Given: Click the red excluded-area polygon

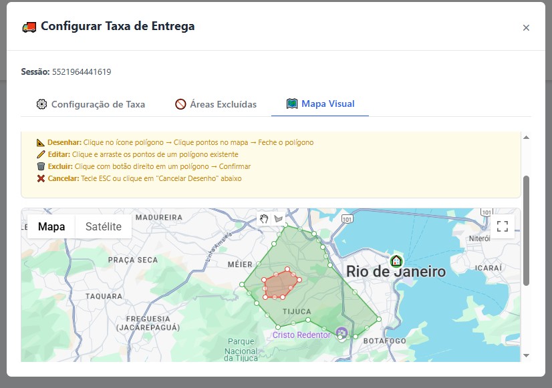Looking at the screenshot, I should click(281, 285).
